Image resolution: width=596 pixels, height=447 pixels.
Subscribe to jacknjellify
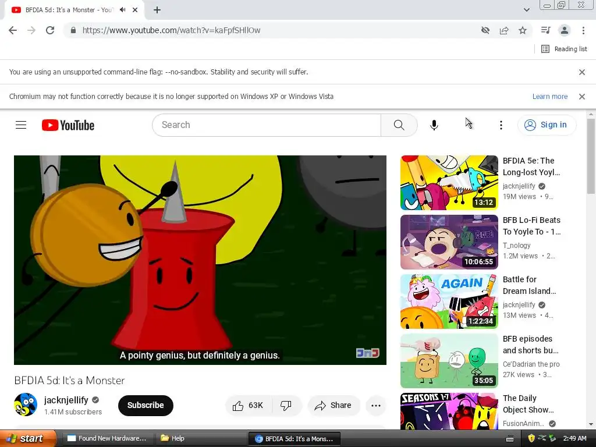click(x=146, y=406)
